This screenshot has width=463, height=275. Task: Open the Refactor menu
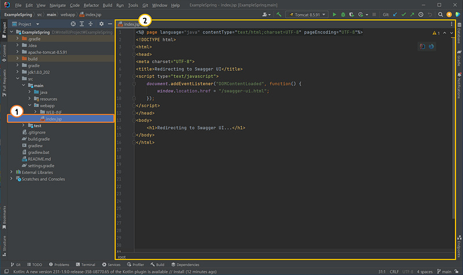(x=91, y=5)
